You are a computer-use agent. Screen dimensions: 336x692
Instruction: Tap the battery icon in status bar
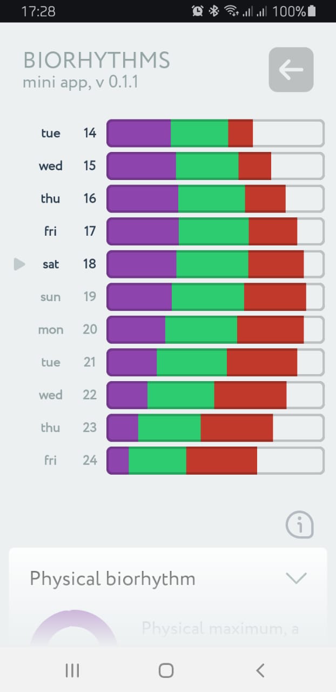click(x=312, y=11)
